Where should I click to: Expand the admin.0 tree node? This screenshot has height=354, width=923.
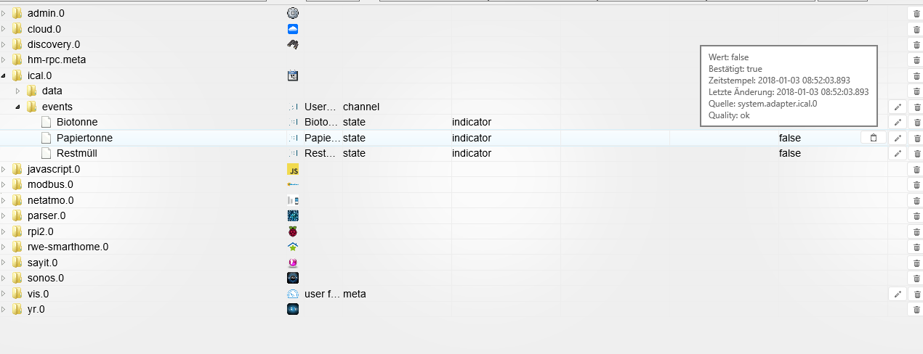coord(4,13)
